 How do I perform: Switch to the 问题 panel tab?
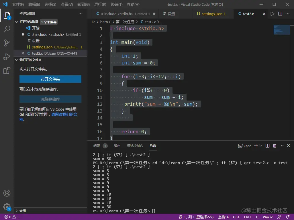(x=97, y=146)
